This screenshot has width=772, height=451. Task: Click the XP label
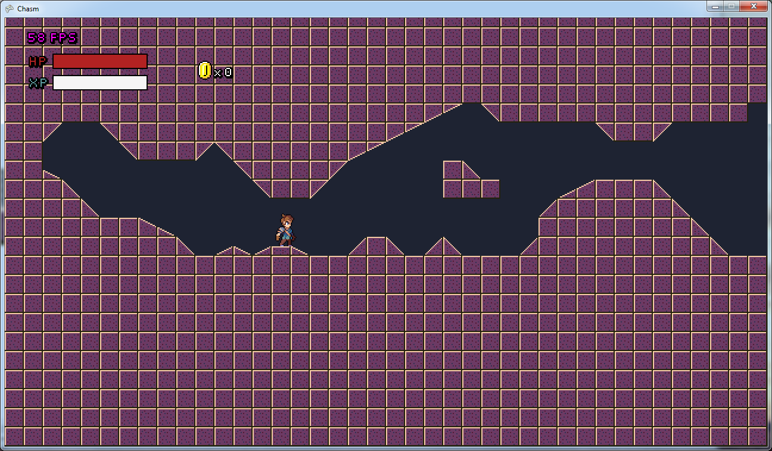click(x=38, y=83)
